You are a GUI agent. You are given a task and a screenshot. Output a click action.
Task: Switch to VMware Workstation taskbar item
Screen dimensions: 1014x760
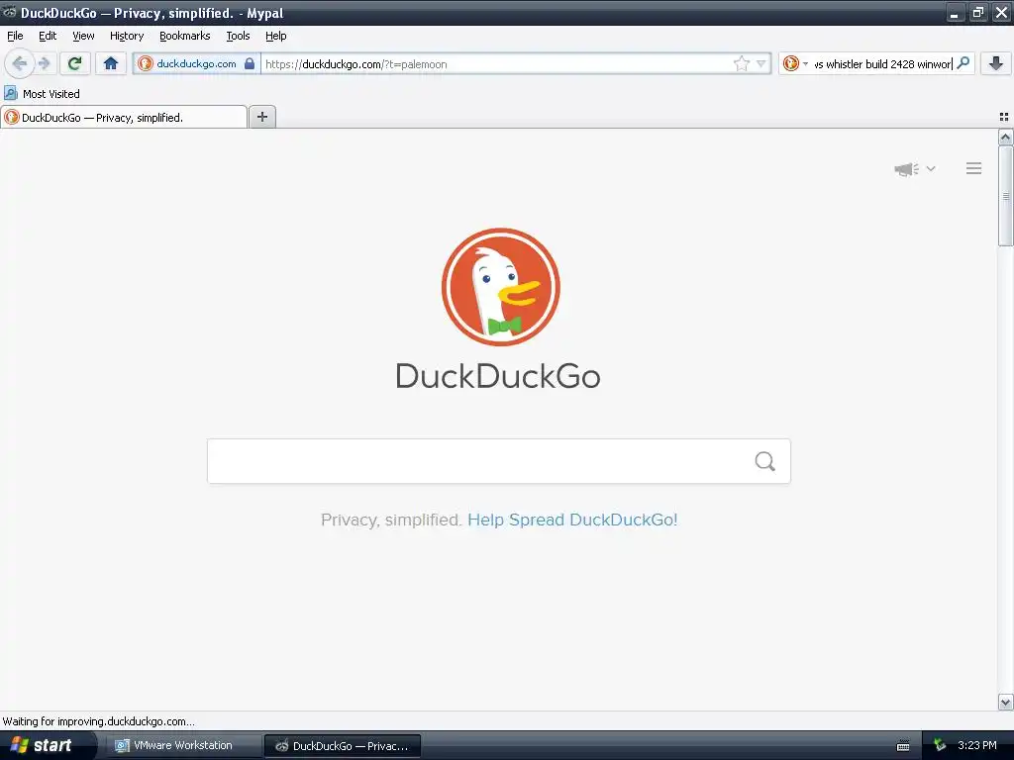[x=182, y=745]
